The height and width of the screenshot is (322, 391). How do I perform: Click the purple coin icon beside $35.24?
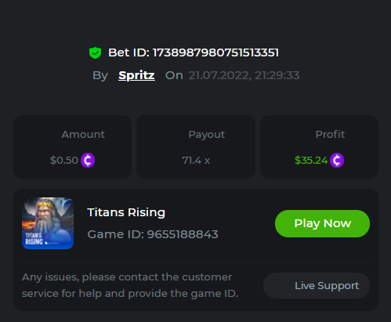click(x=337, y=160)
